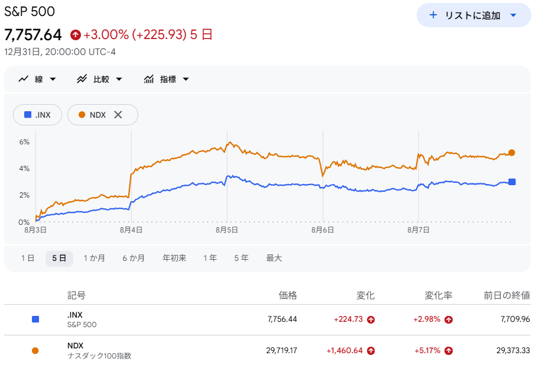Expand the 線 chart type dropdown arrow
The image size is (542, 365).
pyautogui.click(x=53, y=79)
